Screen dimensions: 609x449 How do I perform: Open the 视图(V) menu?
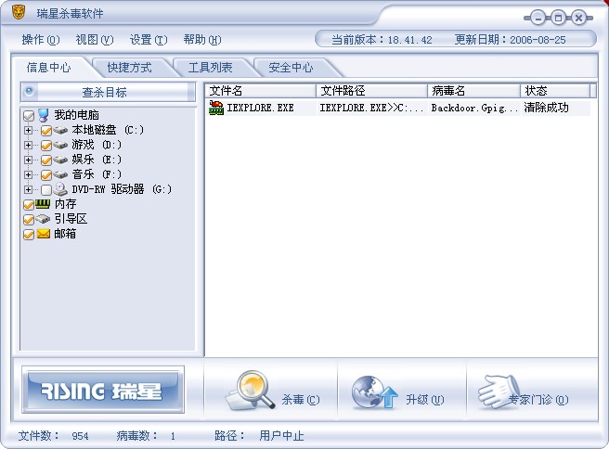pyautogui.click(x=95, y=40)
